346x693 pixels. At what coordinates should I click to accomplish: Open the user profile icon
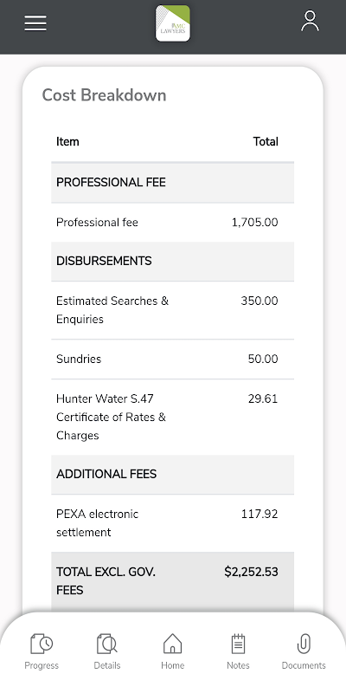(310, 21)
